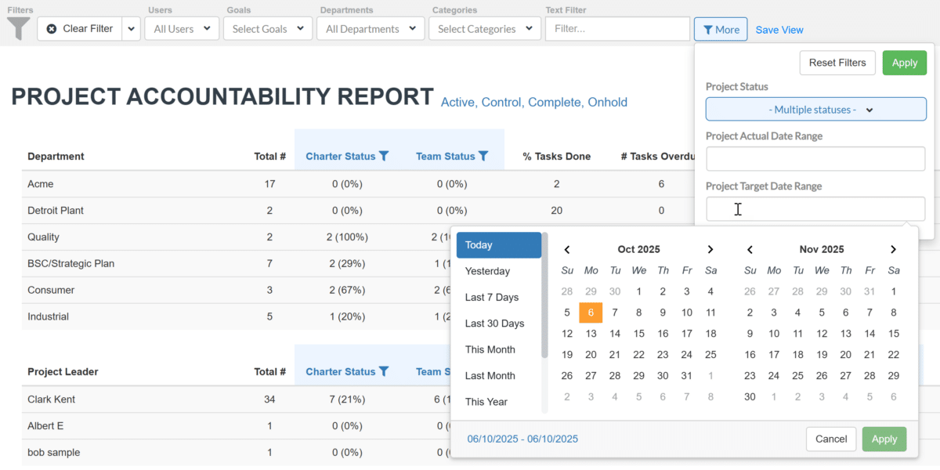940x470 pixels.
Task: Click the Save View link
Action: coord(779,30)
